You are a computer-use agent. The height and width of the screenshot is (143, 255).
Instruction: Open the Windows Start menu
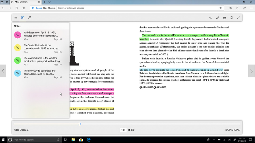(x=3, y=140)
